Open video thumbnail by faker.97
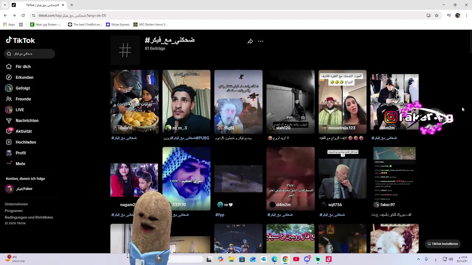472x265 pixels. [395, 179]
